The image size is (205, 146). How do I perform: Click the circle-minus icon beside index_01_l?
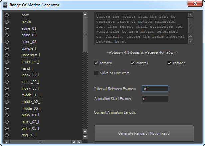(x=7, y=75)
